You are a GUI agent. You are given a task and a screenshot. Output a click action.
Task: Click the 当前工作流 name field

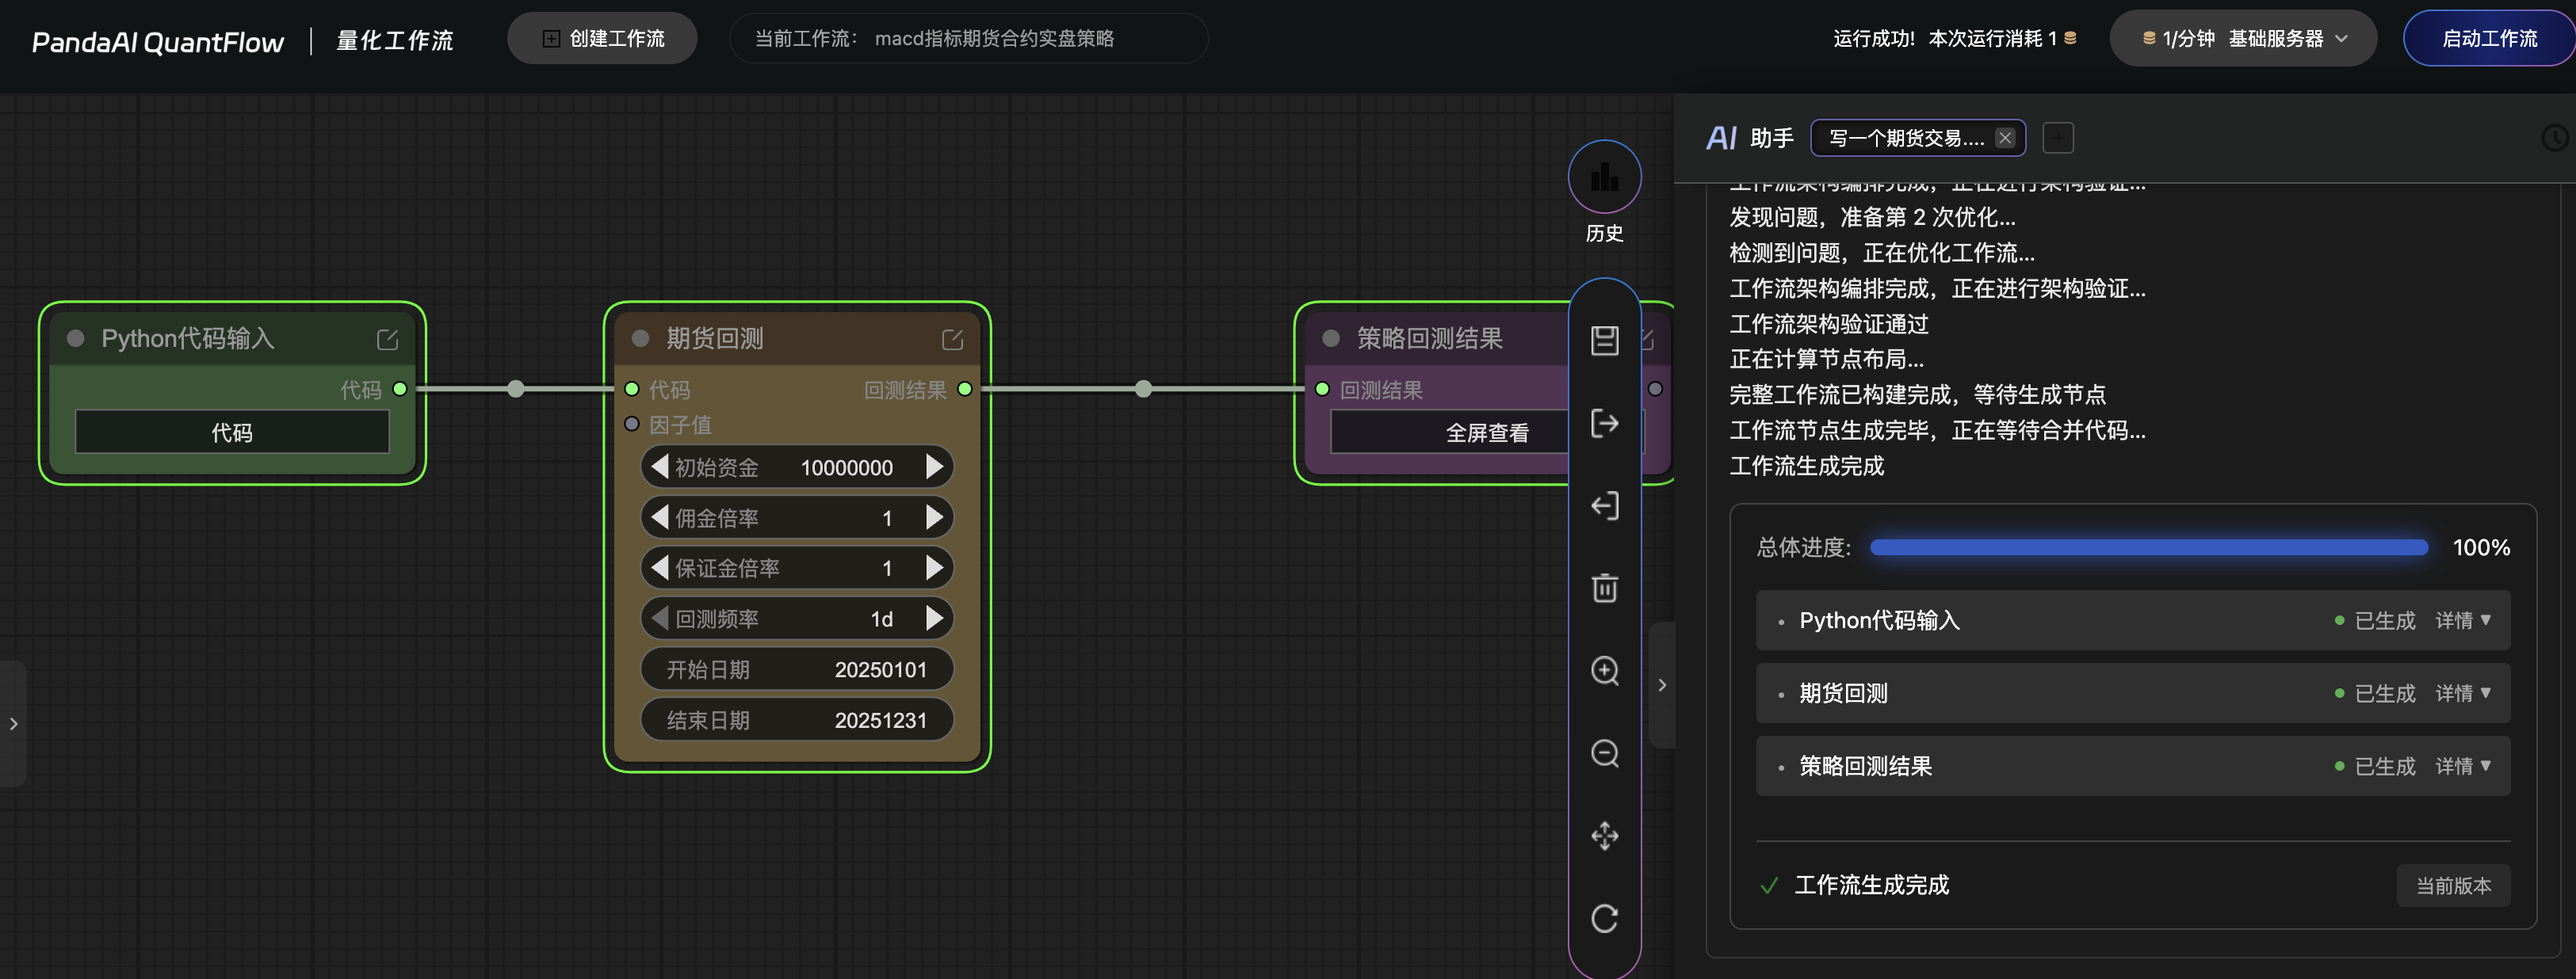click(x=969, y=39)
